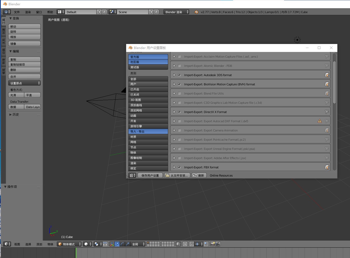Click the 光滑 (Smooth) shading button
This screenshot has height=258, width=350.
pos(16,95)
